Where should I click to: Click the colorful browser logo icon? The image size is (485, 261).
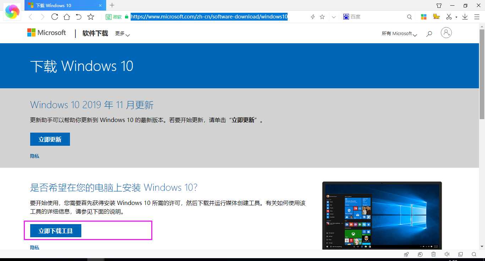tap(12, 12)
